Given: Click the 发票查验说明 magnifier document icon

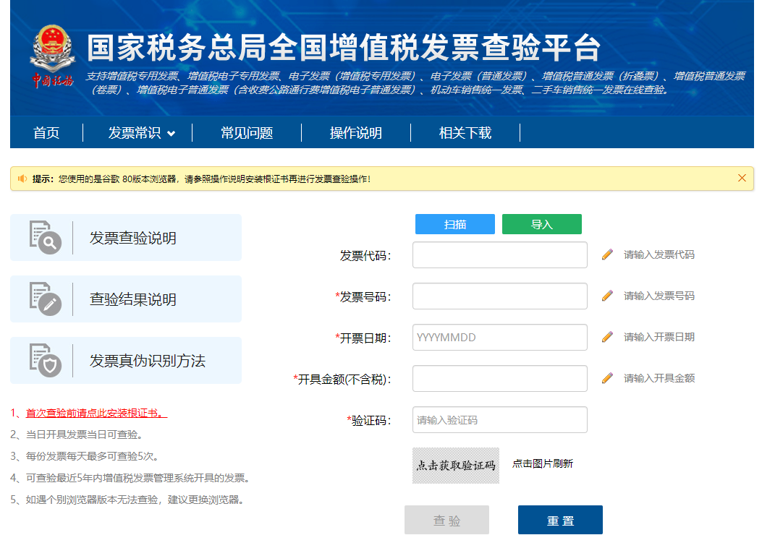Looking at the screenshot, I should tap(46, 237).
